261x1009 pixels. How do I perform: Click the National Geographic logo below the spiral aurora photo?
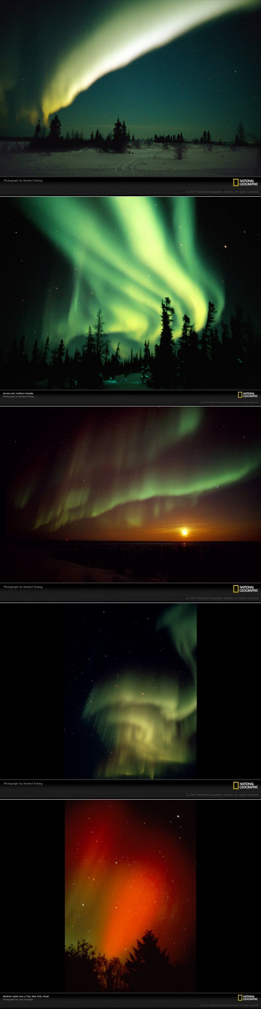pyautogui.click(x=245, y=785)
